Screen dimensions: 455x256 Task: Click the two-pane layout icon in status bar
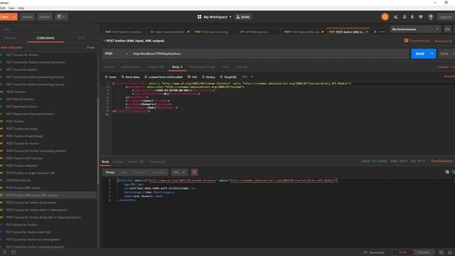point(441,252)
